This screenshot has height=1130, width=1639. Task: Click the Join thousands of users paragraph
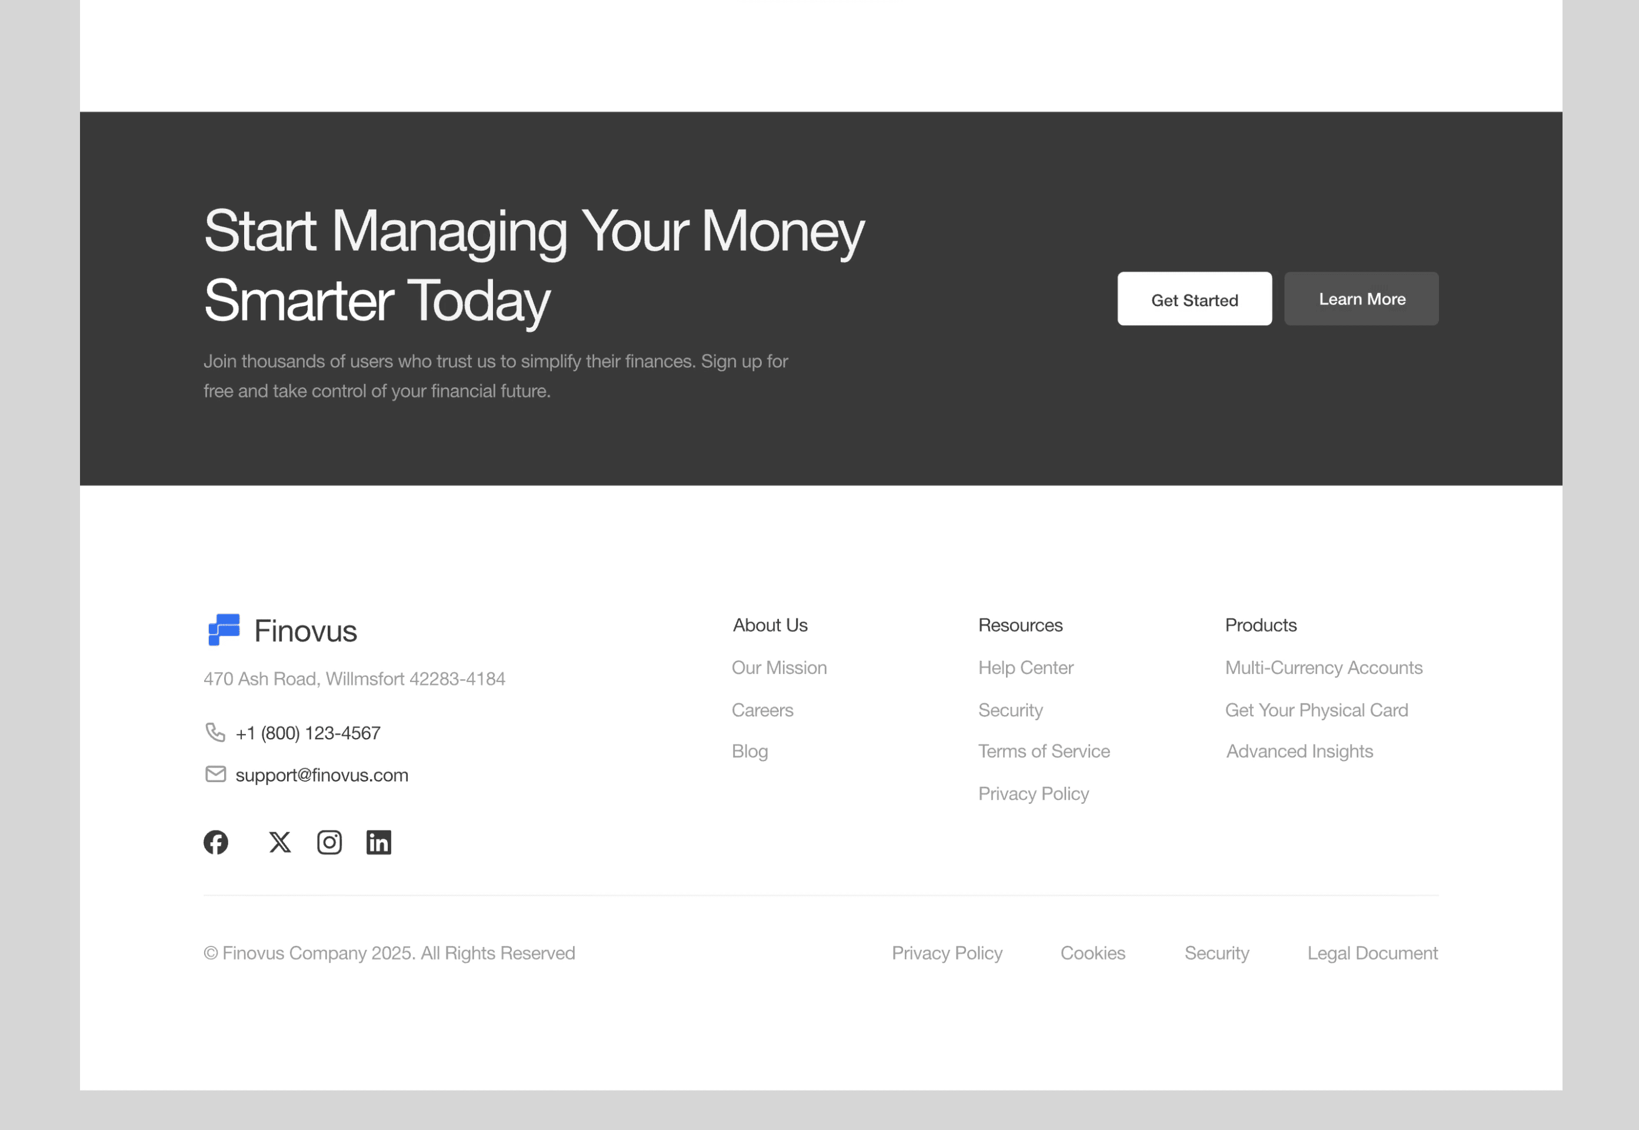tap(495, 376)
